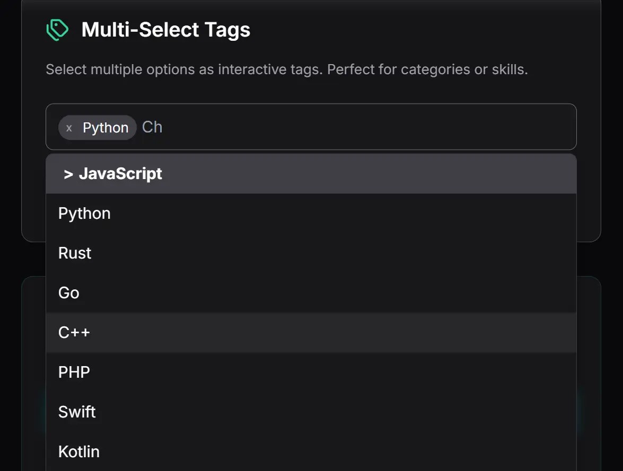623x471 pixels.
Task: Choose Python from the dropdown list
Action: pyautogui.click(x=84, y=214)
